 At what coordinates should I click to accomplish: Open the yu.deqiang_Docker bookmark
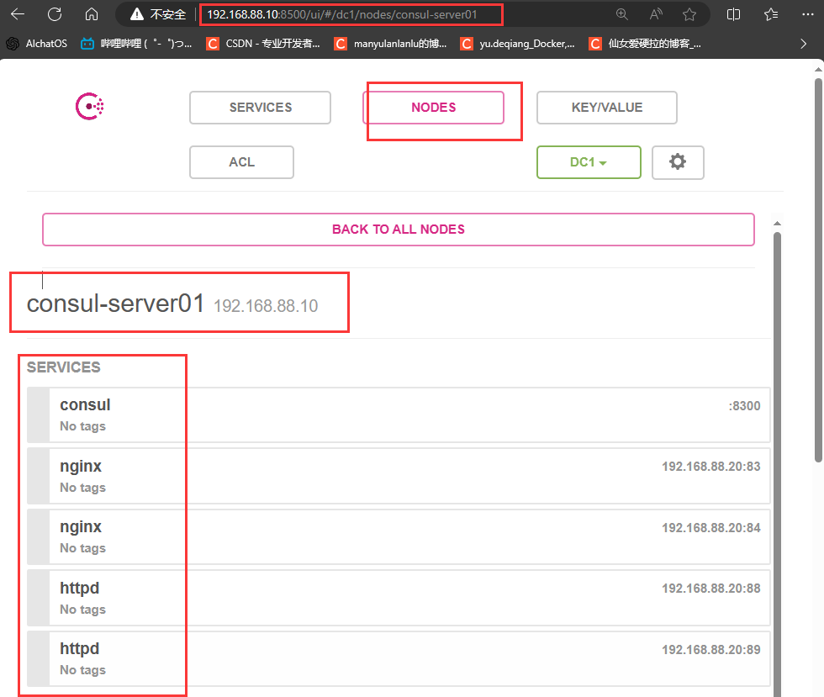[x=517, y=44]
